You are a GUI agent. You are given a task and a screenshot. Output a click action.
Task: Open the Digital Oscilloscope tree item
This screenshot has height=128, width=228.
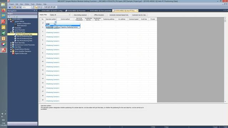click(21, 53)
